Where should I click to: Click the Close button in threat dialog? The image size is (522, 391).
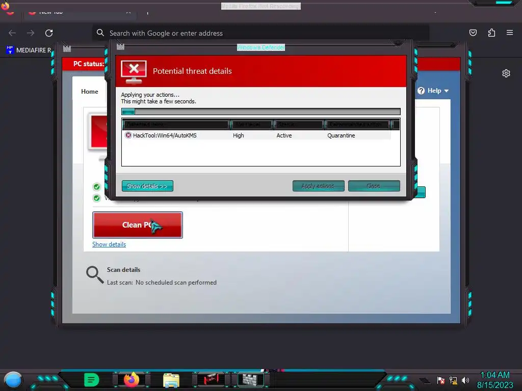point(374,186)
